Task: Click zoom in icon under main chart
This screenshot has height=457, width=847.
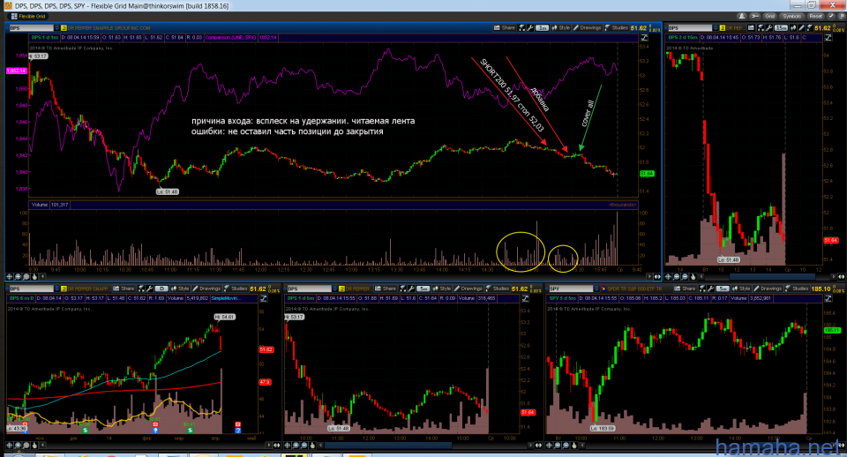Action: (x=19, y=276)
